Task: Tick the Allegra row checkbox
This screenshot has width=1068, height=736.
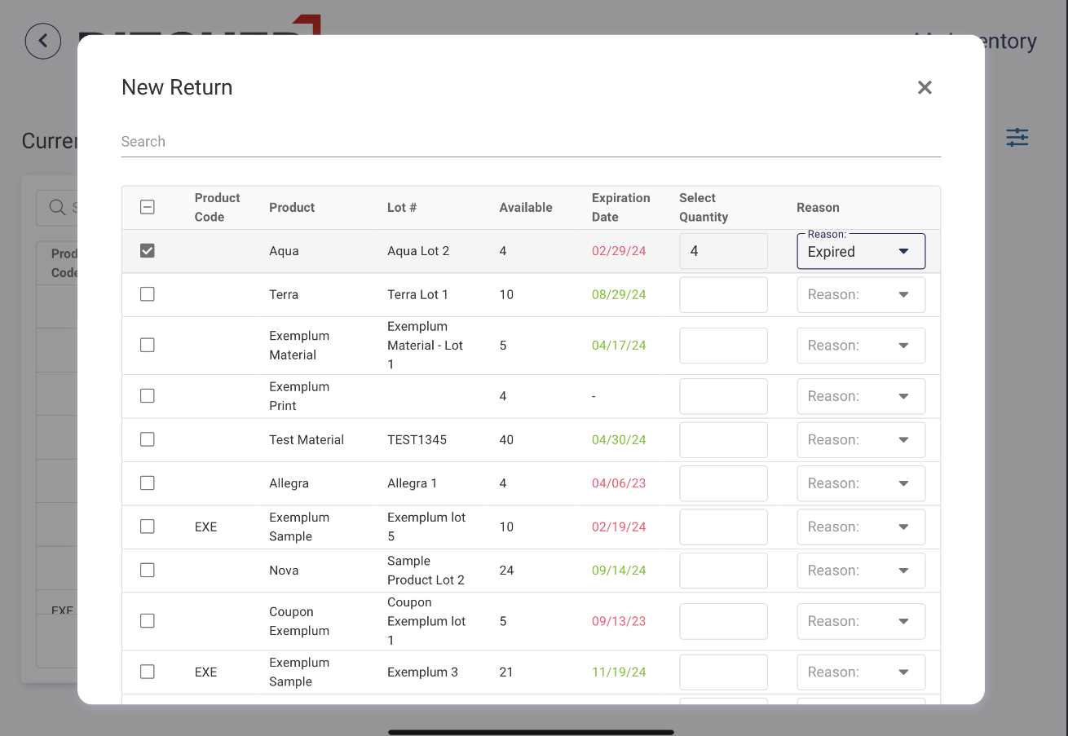Action: click(x=148, y=483)
